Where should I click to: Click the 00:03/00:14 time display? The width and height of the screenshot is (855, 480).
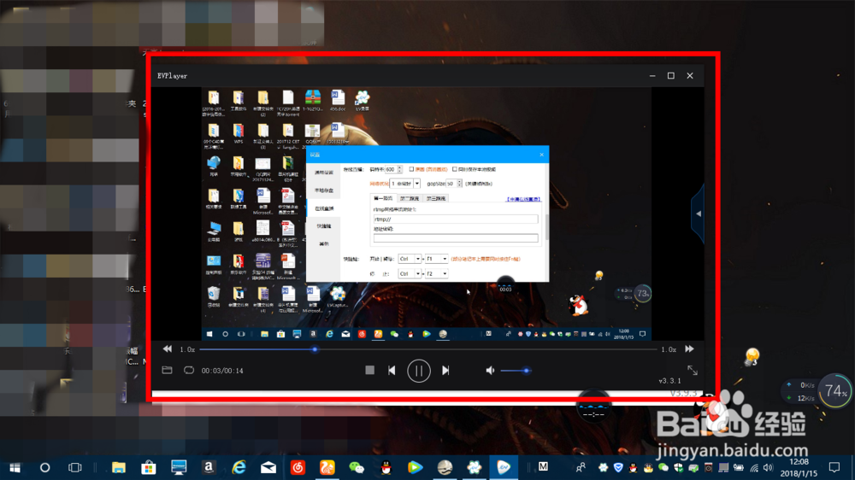(x=222, y=371)
